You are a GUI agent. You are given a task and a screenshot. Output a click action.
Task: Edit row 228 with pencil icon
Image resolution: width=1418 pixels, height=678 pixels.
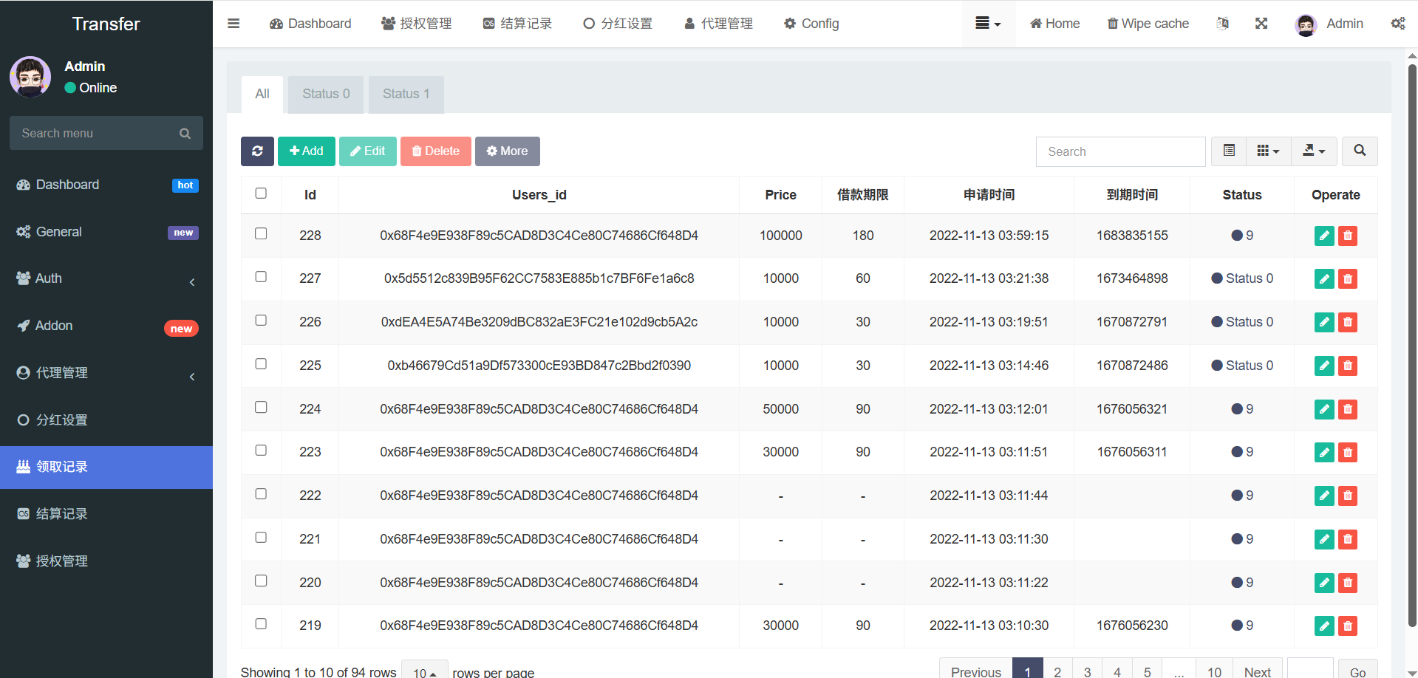(x=1324, y=236)
